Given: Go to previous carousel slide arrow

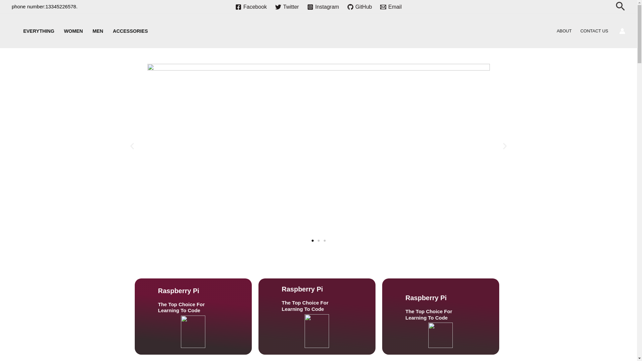Looking at the screenshot, I should pos(132,146).
